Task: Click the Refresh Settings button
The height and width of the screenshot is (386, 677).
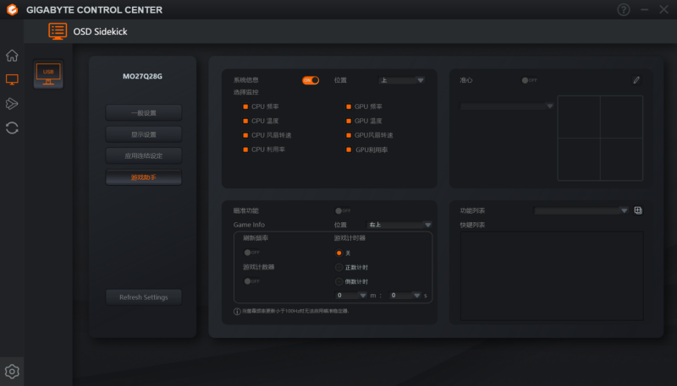Action: point(144,297)
